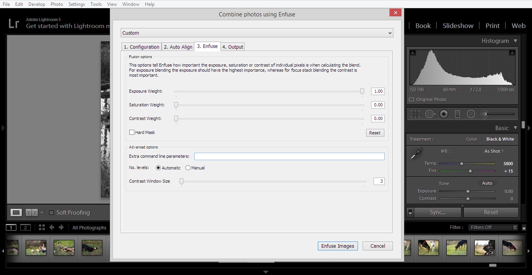The image size is (532, 275).
Task: Hide right panel via right edge arrow
Action: tap(529, 128)
